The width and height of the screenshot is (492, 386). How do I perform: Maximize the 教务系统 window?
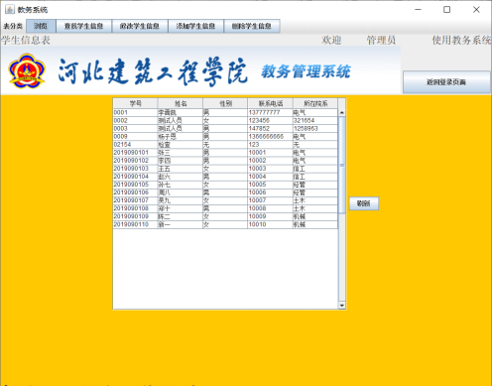tap(446, 10)
